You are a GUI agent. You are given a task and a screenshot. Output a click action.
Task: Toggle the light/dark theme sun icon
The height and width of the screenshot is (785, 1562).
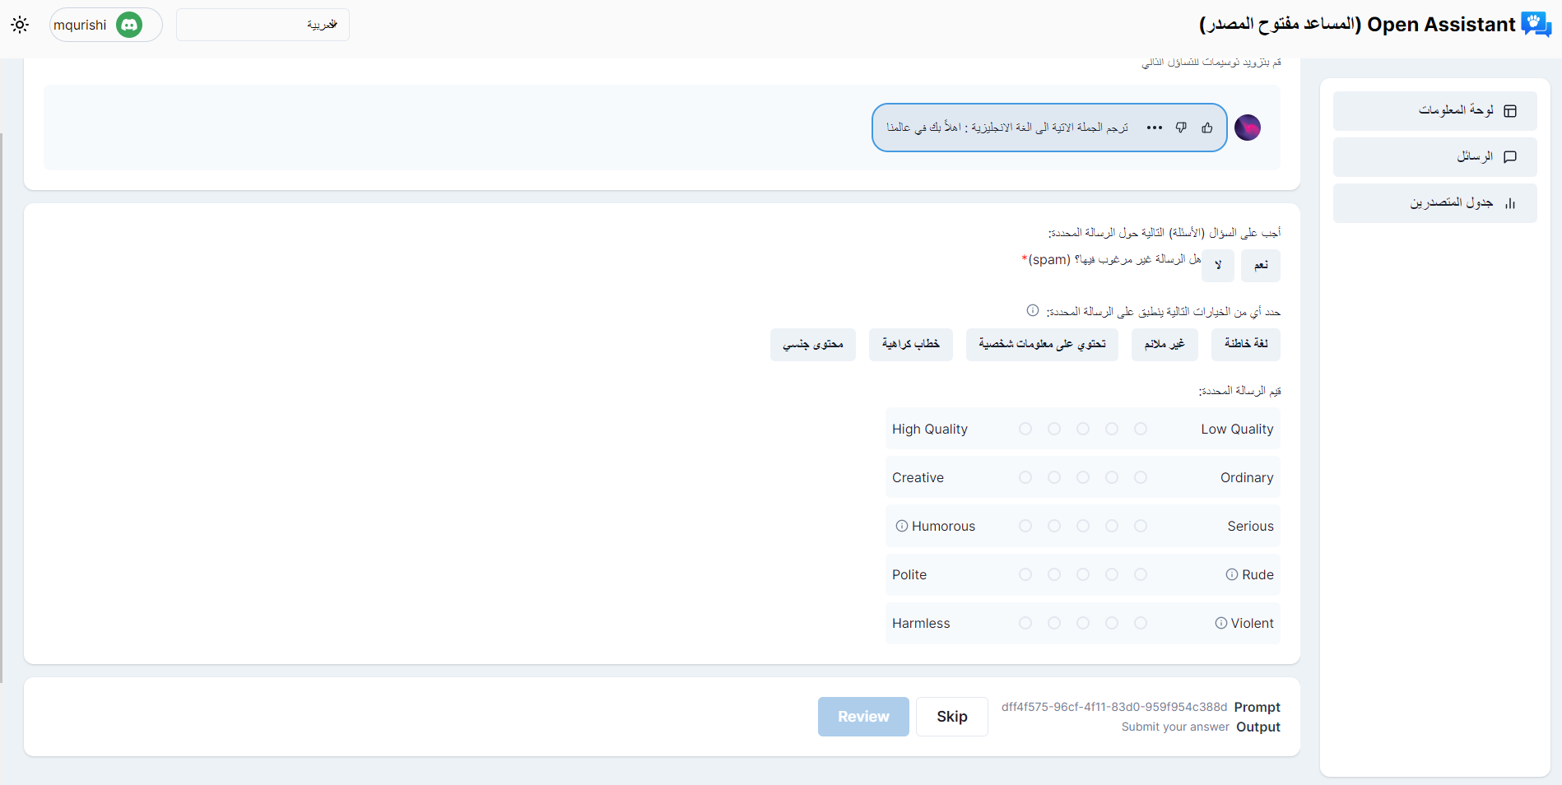click(x=20, y=25)
